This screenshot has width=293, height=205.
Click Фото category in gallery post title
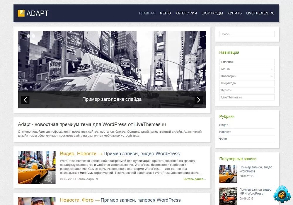pyautogui.click(x=88, y=200)
